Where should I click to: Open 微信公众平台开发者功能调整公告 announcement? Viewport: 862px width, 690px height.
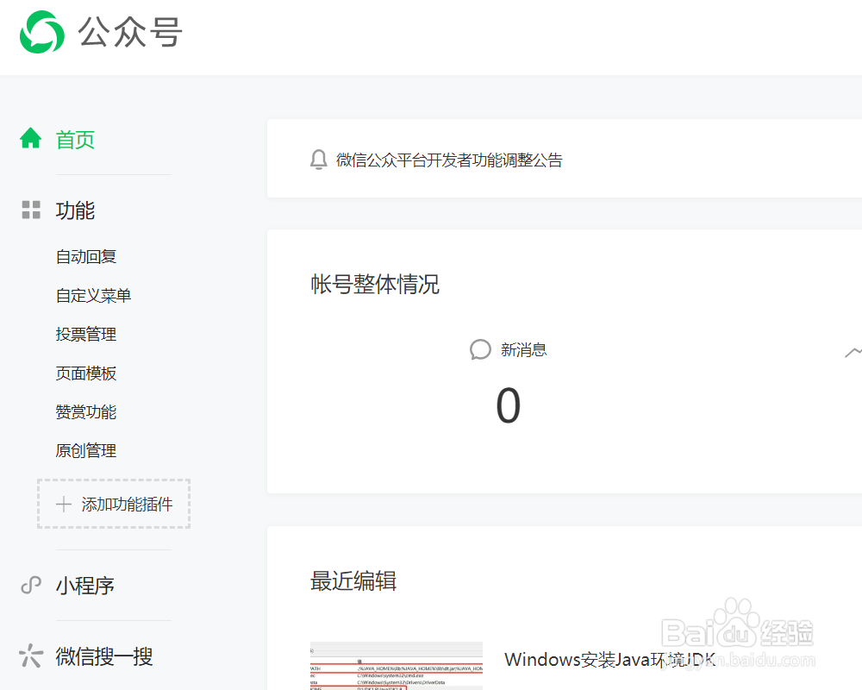(448, 160)
